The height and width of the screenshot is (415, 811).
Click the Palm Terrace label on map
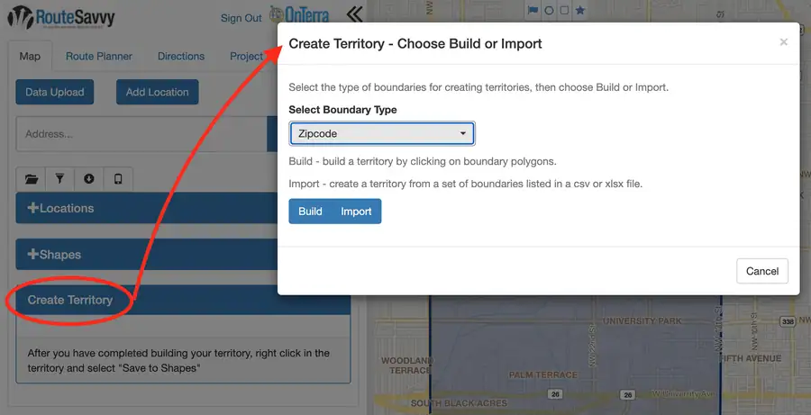pos(542,374)
